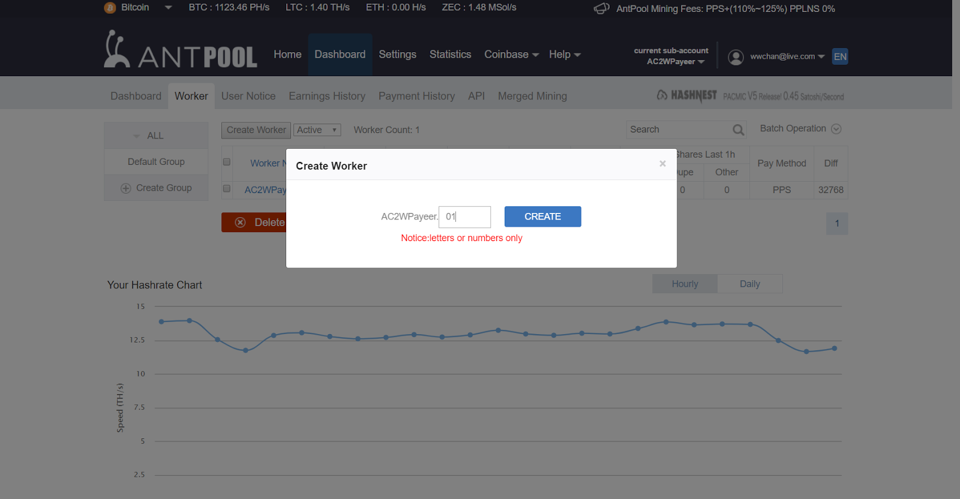Show the Hourly hashrate chart
This screenshot has width=960, height=499.
tap(685, 284)
